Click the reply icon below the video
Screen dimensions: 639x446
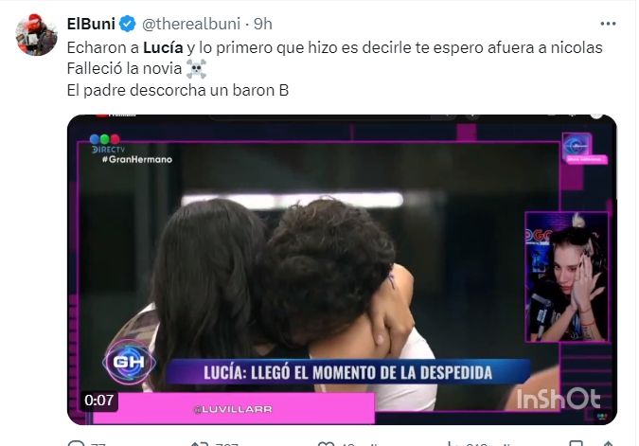(x=77, y=443)
